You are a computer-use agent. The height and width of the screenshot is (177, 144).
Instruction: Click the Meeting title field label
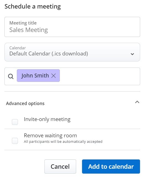(23, 23)
